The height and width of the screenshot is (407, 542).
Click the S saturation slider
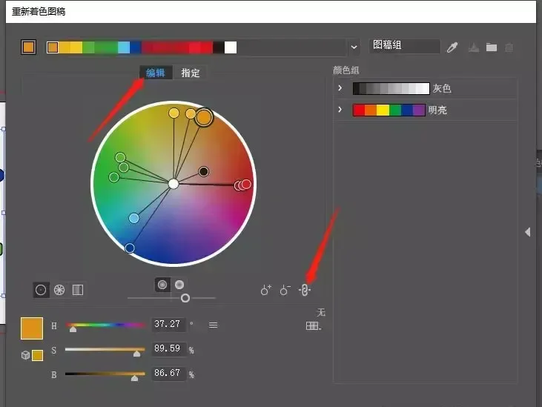click(x=105, y=351)
